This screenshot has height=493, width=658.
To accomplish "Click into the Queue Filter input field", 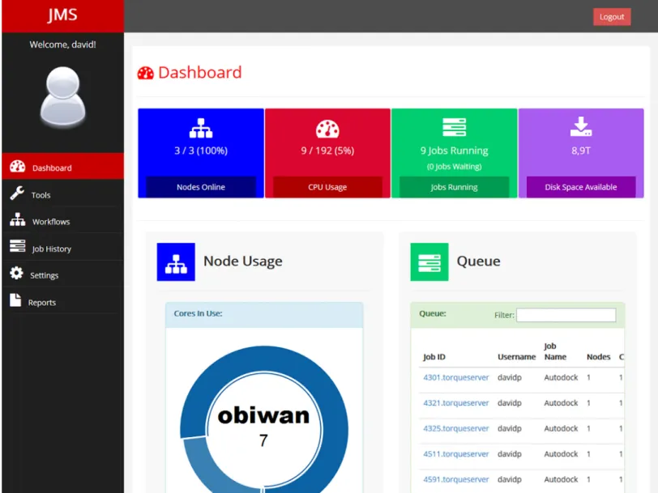I will pyautogui.click(x=566, y=315).
